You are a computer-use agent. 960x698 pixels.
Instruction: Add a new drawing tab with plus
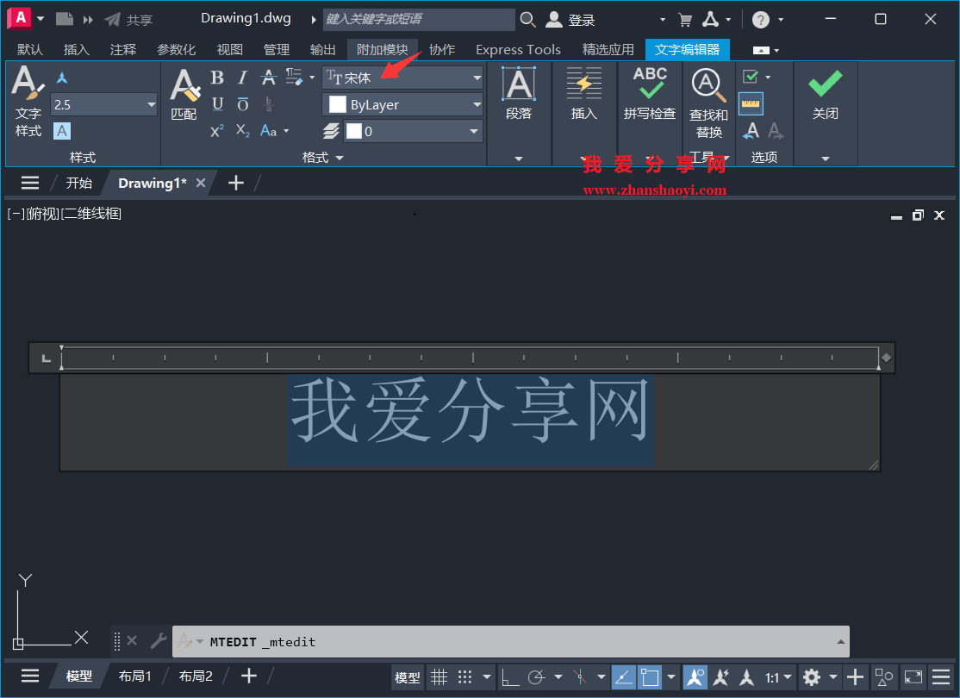click(x=236, y=183)
